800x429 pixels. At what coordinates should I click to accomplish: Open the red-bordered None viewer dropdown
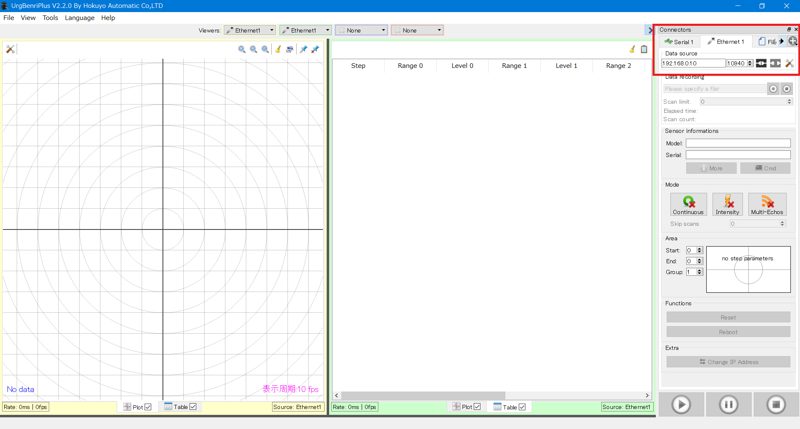[417, 30]
